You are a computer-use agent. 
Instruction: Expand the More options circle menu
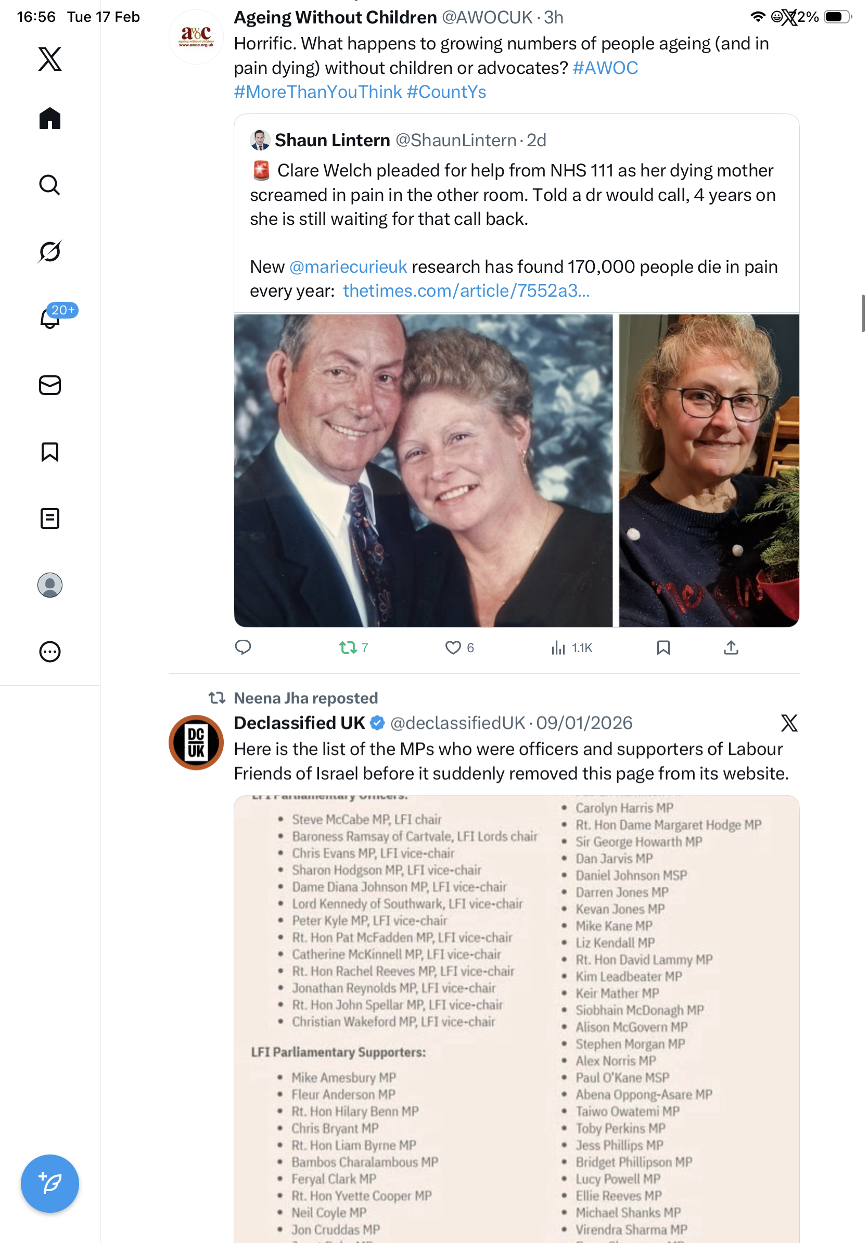click(50, 651)
